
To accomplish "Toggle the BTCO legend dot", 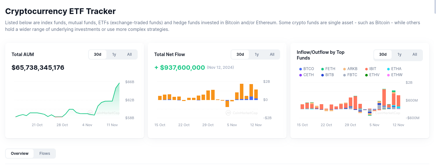I will (301, 69).
